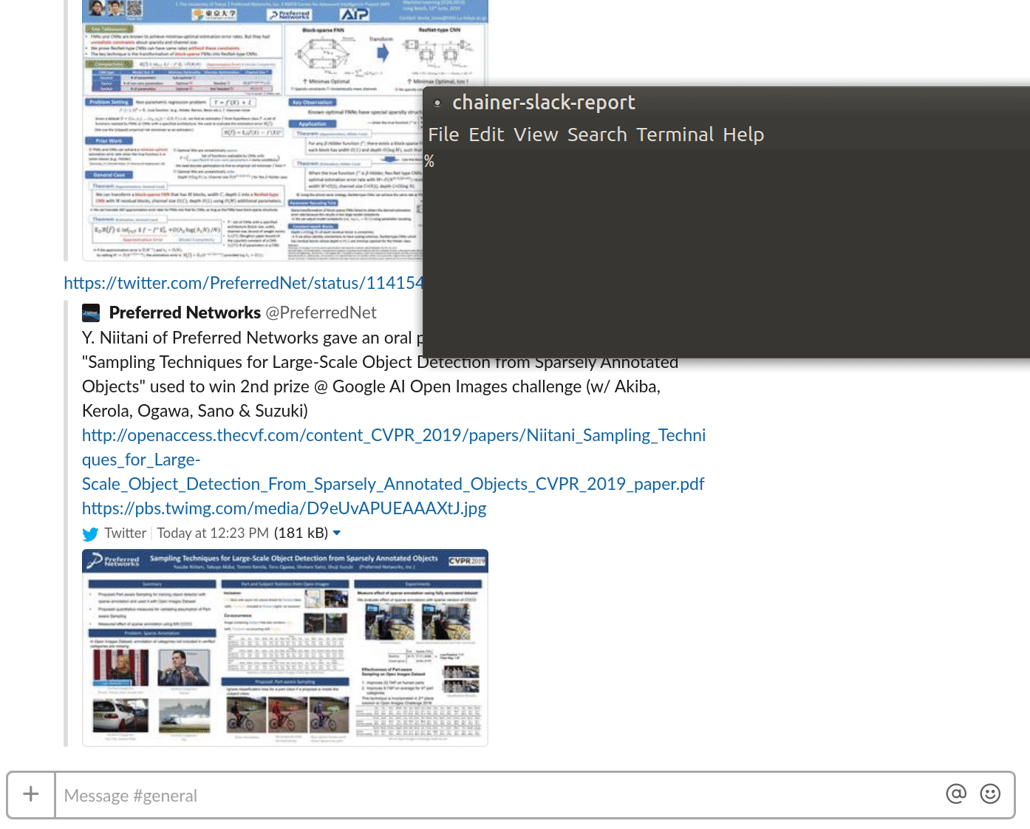This screenshot has height=829, width=1030.
Task: Click the plus attachment button in Slack
Action: 31,794
